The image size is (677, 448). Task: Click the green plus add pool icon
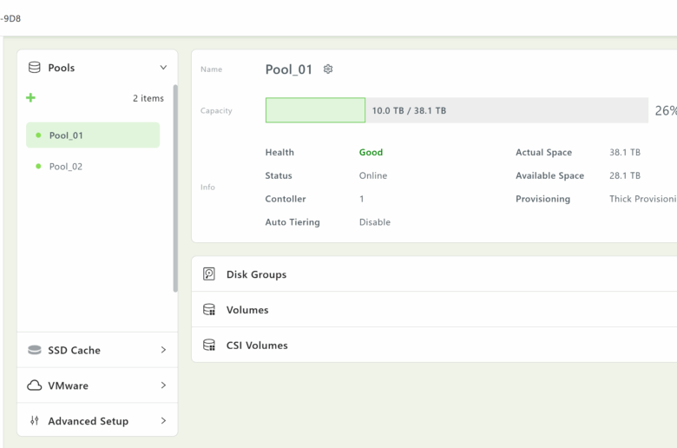coord(31,98)
